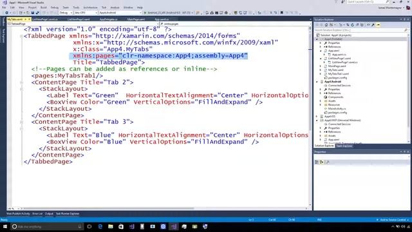Click the Categorized icon in the Properties panel

click(317, 162)
